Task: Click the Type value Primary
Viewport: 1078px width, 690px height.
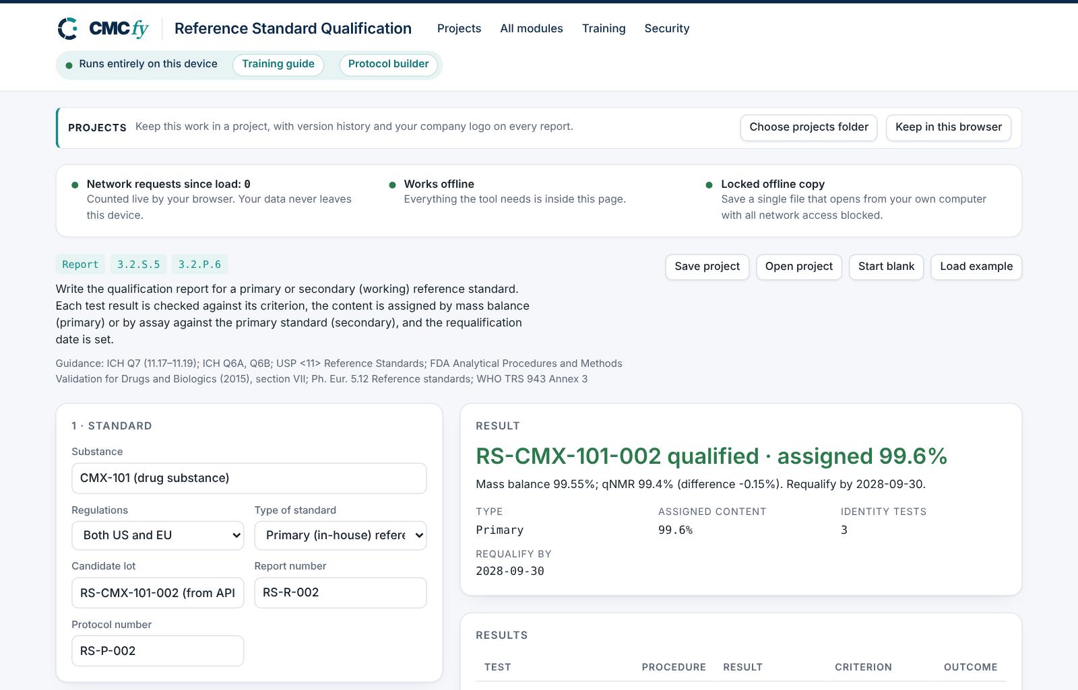Action: pyautogui.click(x=499, y=530)
